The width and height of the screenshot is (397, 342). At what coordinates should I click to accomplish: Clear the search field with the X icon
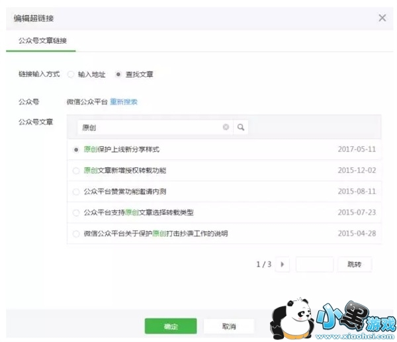[226, 127]
